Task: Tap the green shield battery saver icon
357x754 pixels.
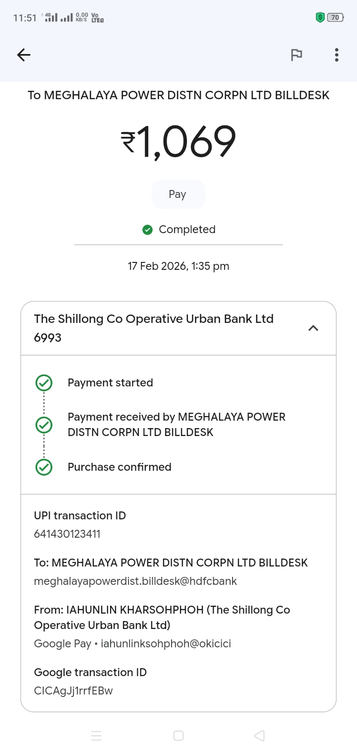Action: tap(320, 18)
